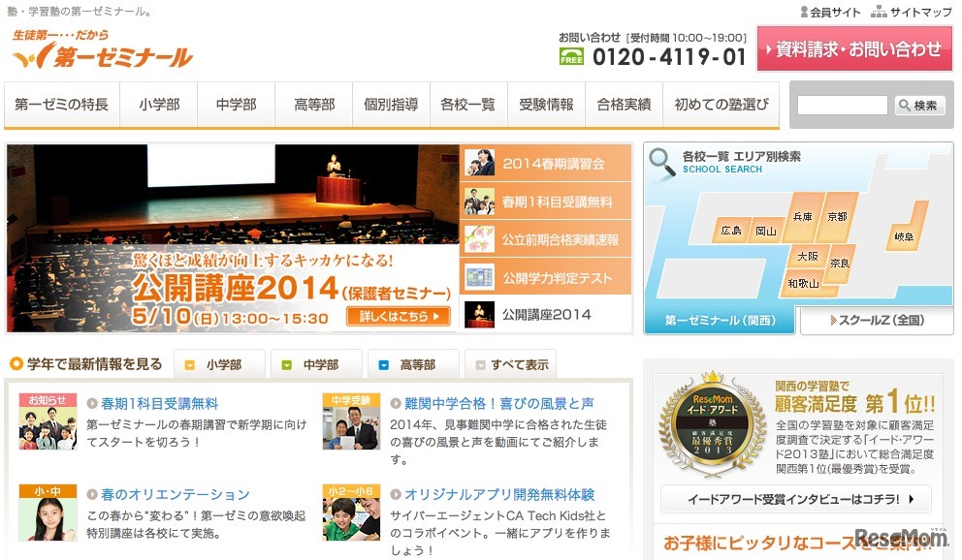Click the 検索 search button
Viewport: 962px width, 560px height.
(919, 106)
